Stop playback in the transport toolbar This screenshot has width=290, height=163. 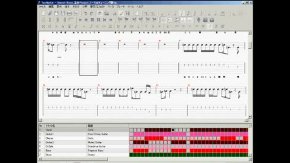[92, 20]
